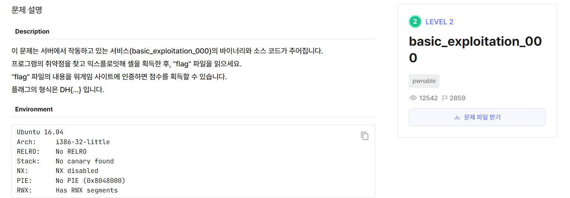Click the eye views icon

tap(413, 98)
